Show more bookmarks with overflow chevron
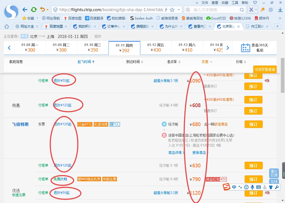Image resolution: width=285 pixels, height=203 pixels. pyautogui.click(x=280, y=18)
